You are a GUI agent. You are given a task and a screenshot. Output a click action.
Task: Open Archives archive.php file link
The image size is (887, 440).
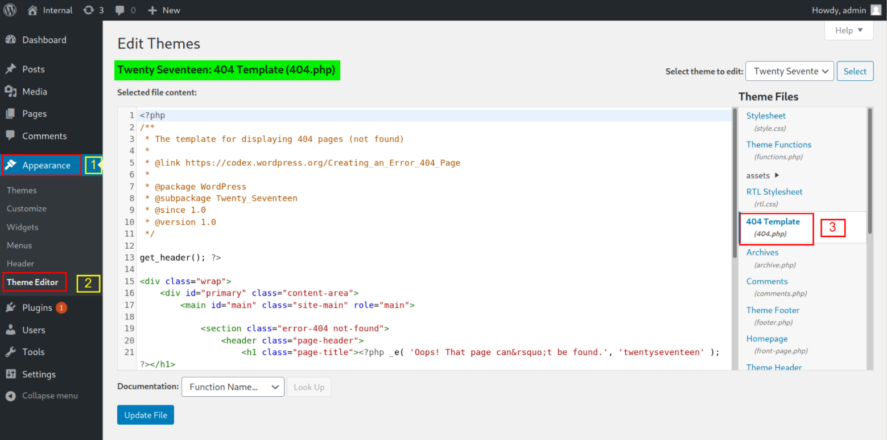click(x=762, y=252)
